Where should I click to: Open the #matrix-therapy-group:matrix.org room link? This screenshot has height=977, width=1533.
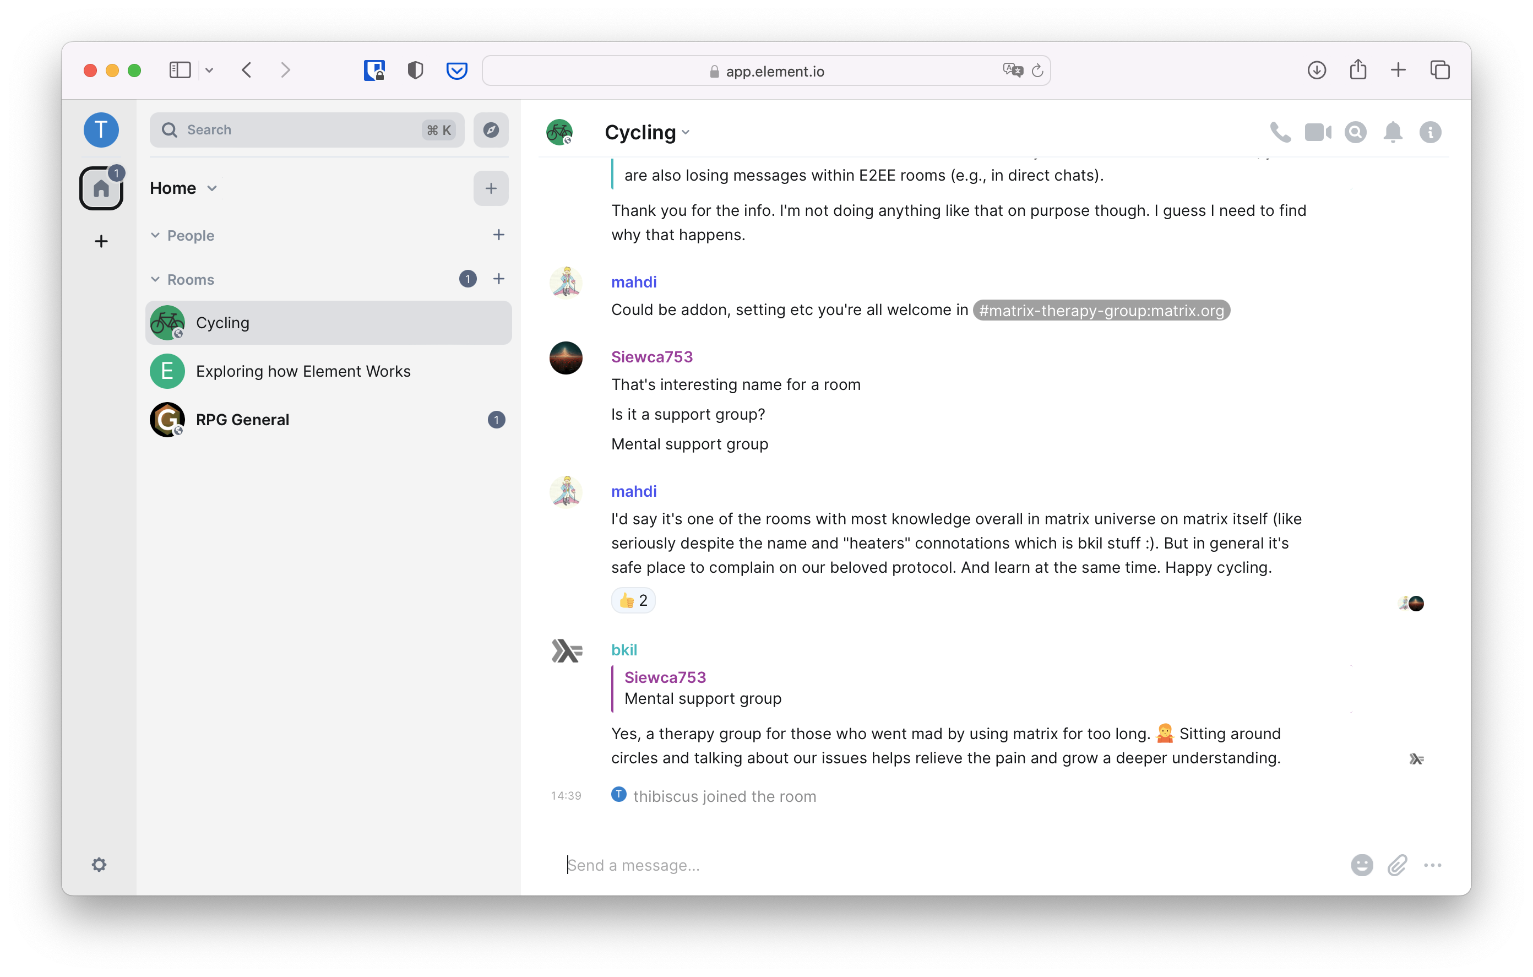tap(1101, 310)
